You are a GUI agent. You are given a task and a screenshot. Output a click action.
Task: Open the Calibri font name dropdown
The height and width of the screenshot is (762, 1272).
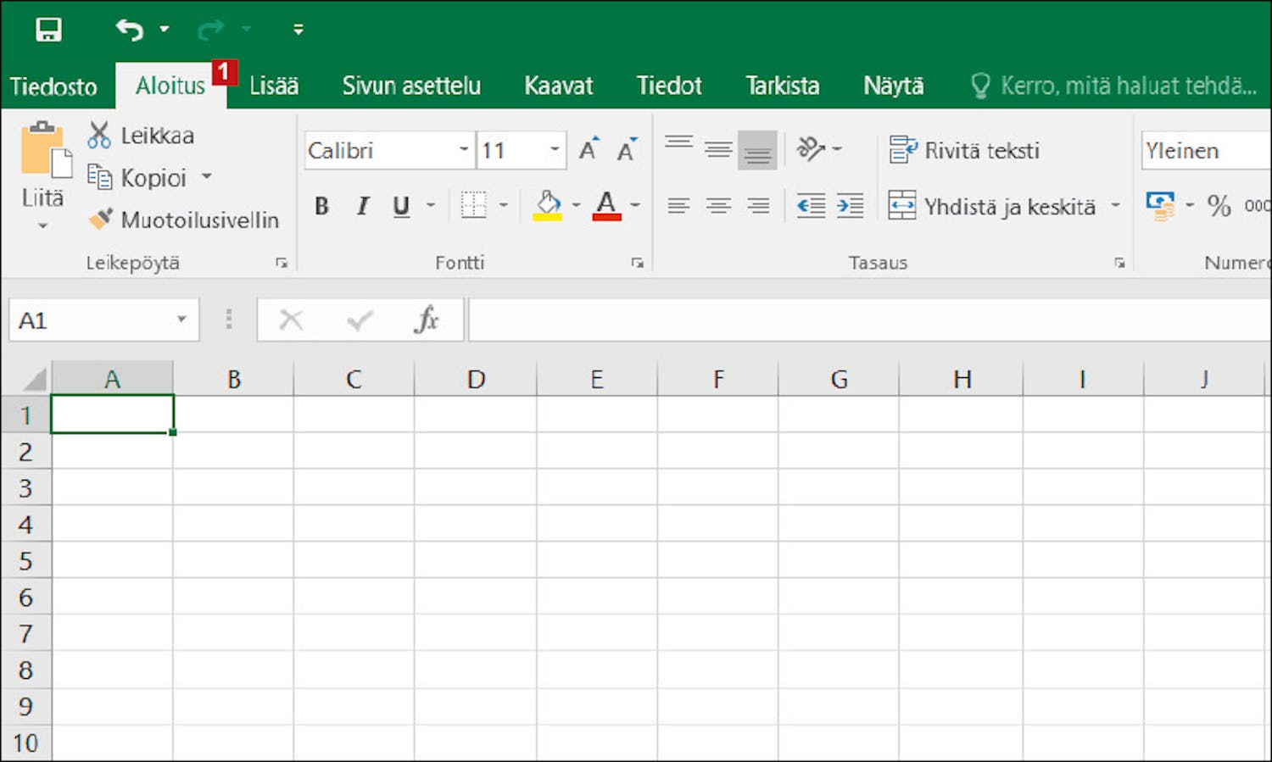[x=464, y=150]
